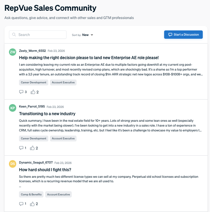Click Career Development tag on Keen_Parrot post

(33, 138)
